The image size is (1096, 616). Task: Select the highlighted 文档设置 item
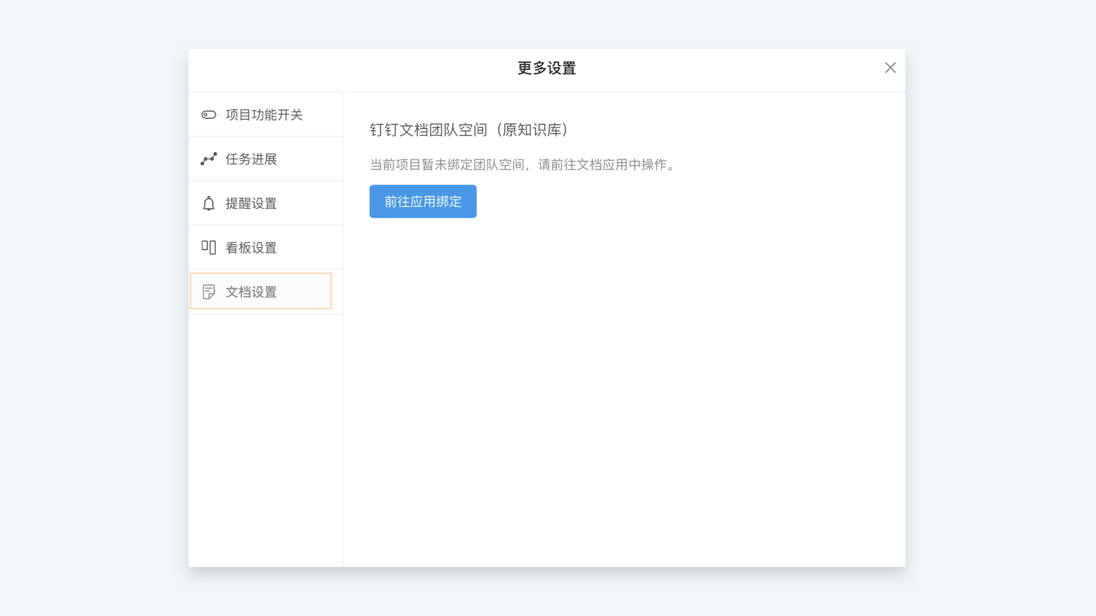(x=251, y=292)
